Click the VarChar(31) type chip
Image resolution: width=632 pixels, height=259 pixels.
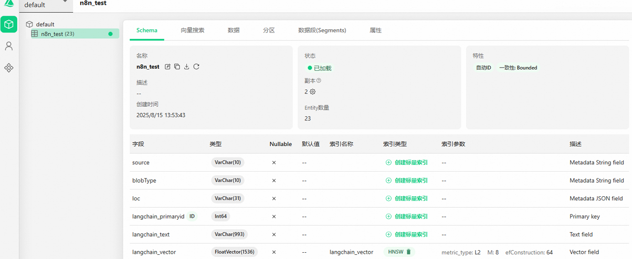click(x=228, y=198)
